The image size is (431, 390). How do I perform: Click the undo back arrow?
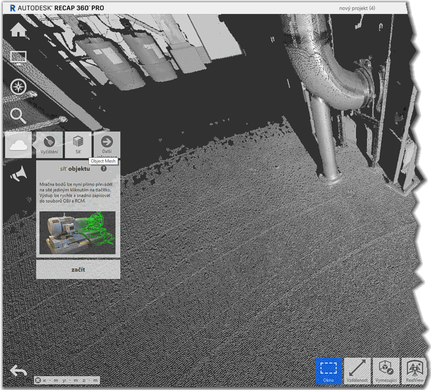tap(18, 370)
